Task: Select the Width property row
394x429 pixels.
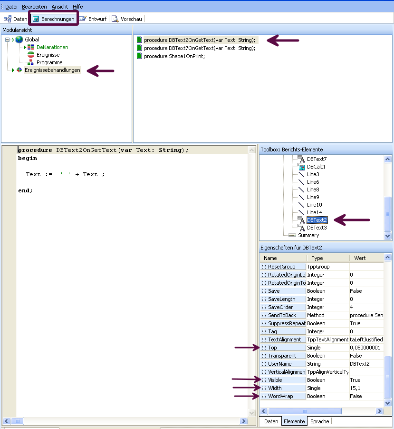Action: click(x=322, y=388)
